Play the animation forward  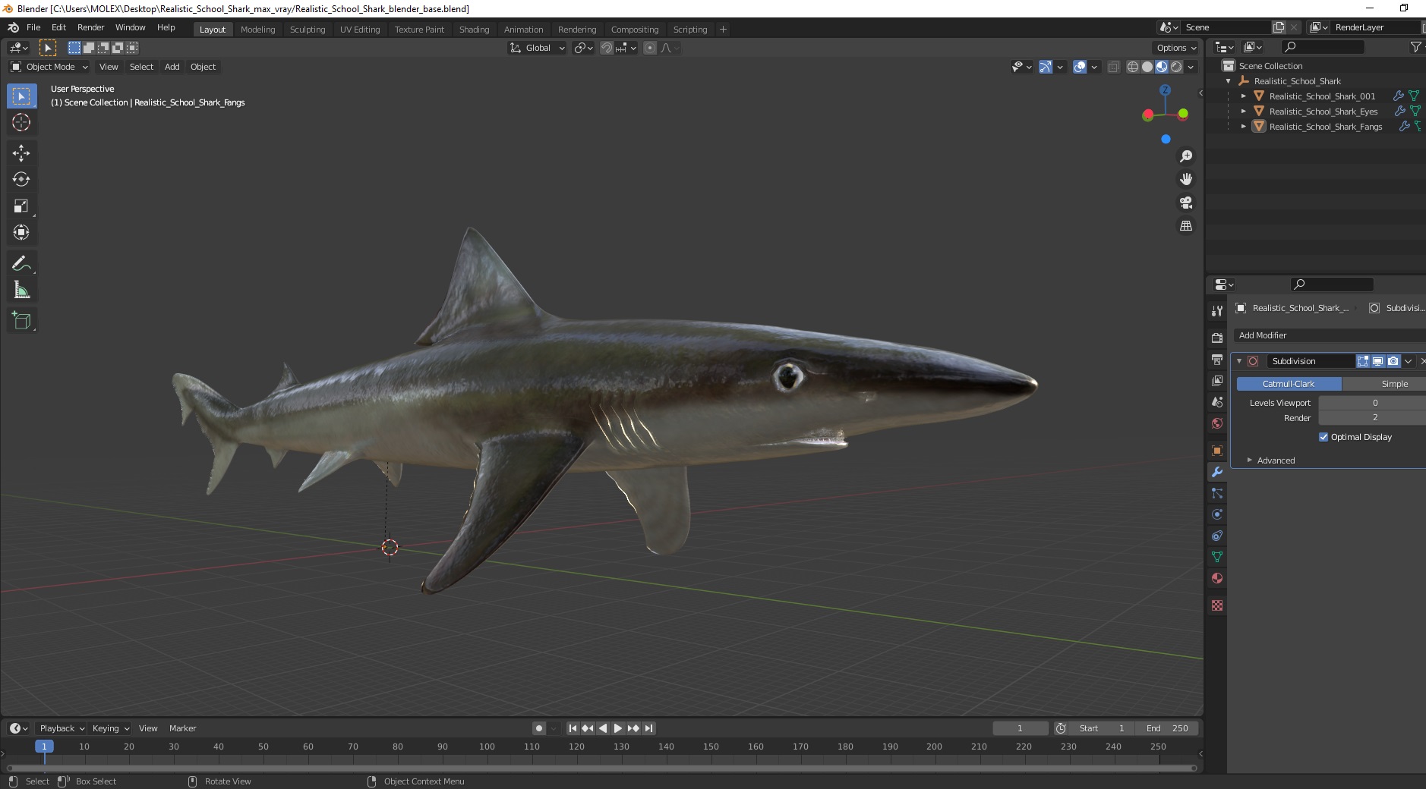(x=618, y=728)
